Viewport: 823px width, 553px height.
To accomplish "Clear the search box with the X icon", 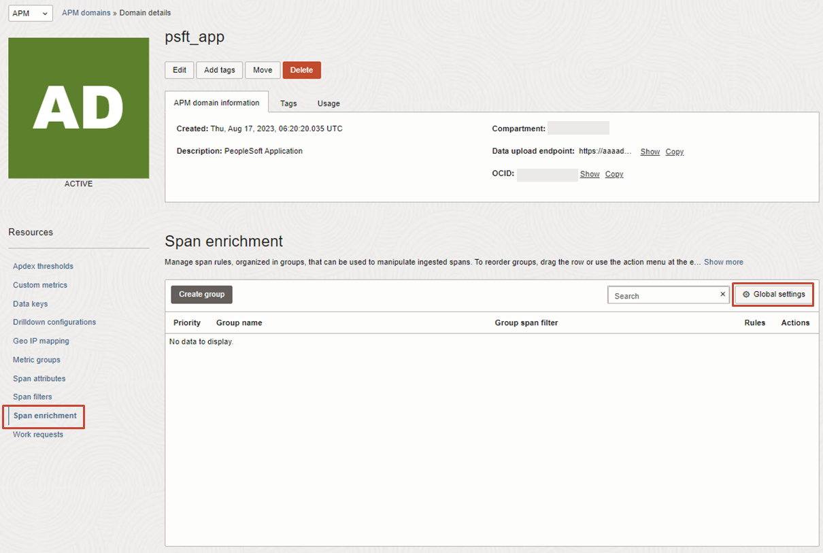I will (722, 295).
